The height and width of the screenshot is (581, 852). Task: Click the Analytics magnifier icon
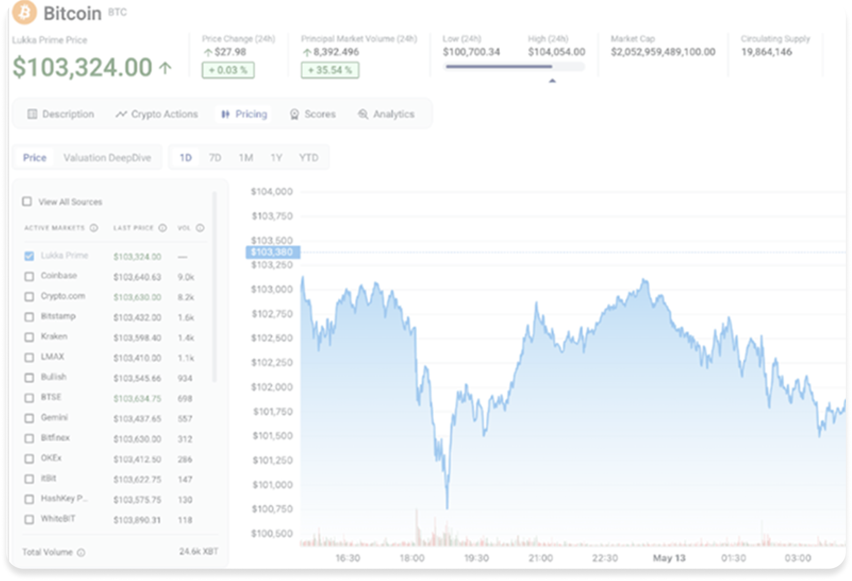tap(363, 114)
